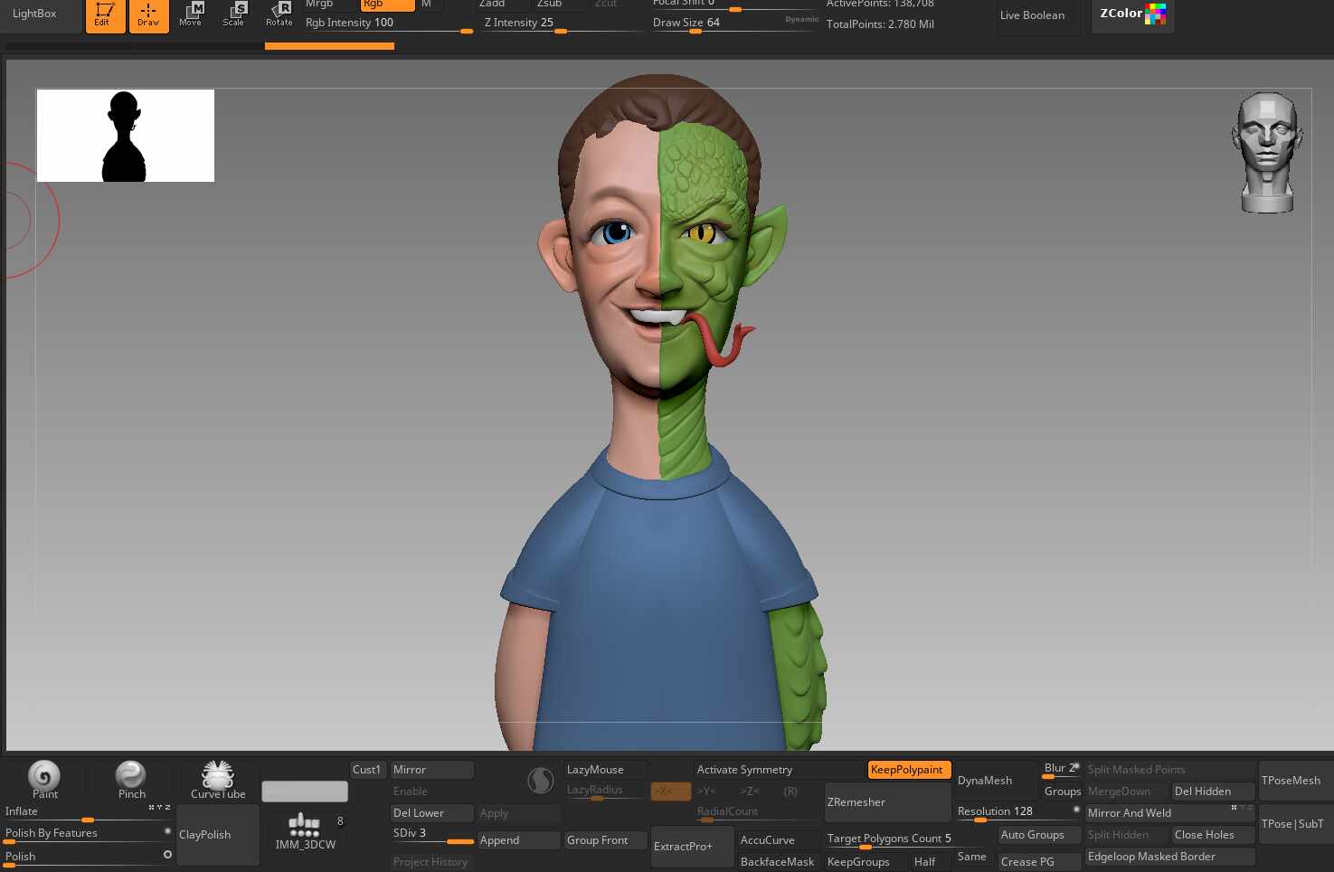1334x872 pixels.
Task: Pick the IMM_3DCW insert brush
Action: [x=305, y=830]
